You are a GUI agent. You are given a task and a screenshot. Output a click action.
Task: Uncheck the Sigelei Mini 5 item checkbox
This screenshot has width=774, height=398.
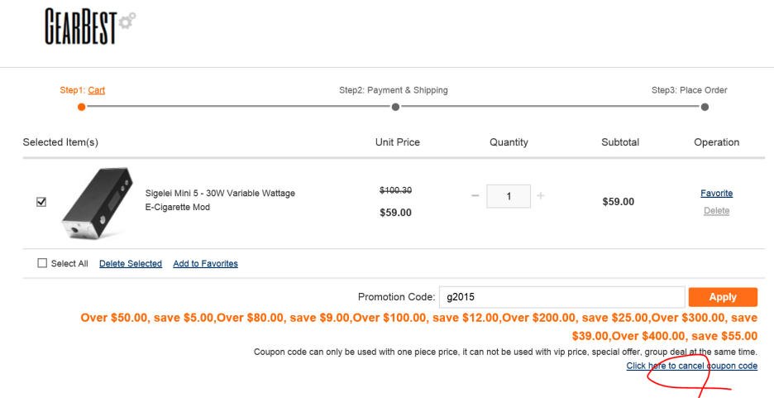(41, 201)
